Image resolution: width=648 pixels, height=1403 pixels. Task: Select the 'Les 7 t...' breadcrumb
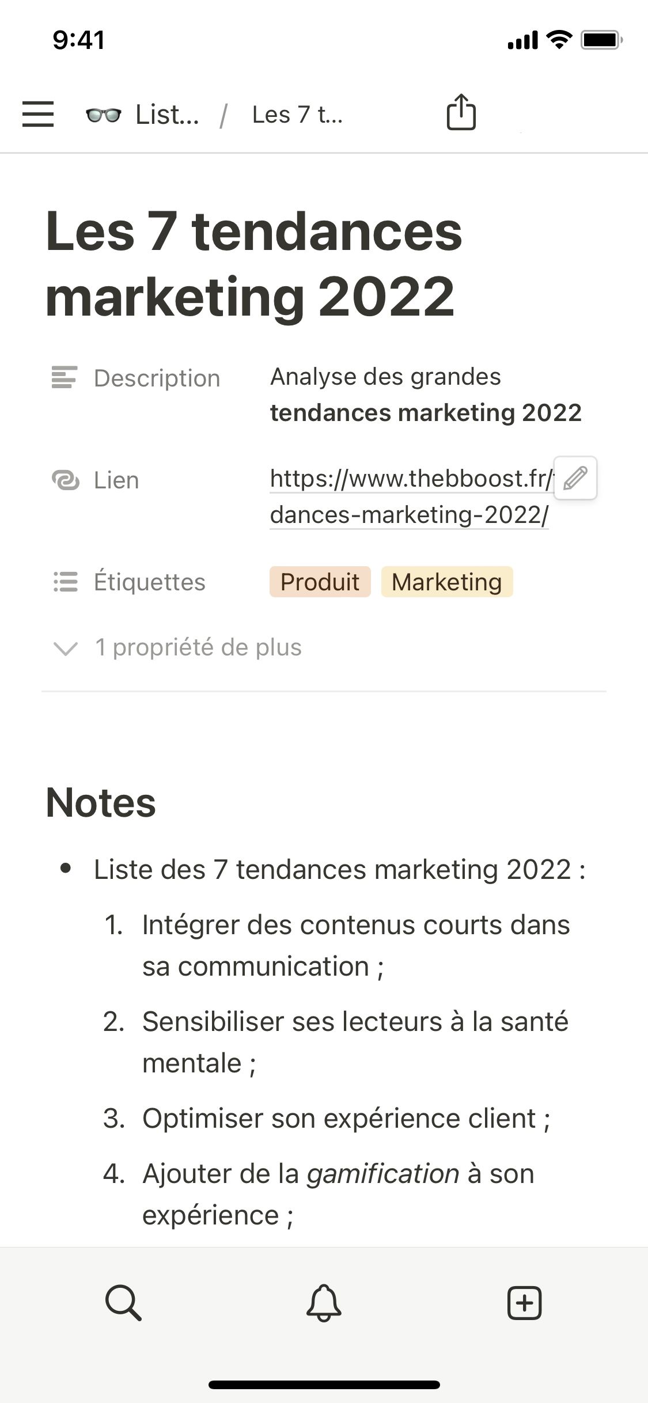(x=297, y=115)
